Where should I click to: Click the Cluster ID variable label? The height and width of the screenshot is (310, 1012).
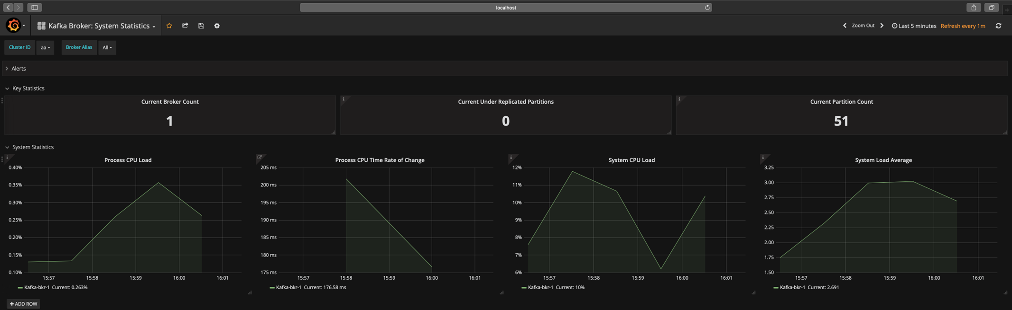click(x=19, y=47)
